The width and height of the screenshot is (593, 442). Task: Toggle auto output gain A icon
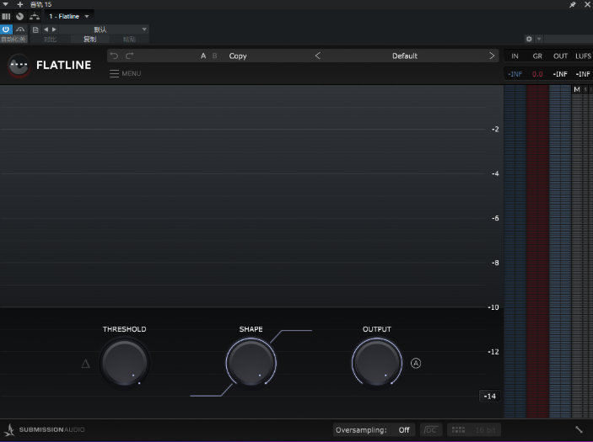point(416,364)
